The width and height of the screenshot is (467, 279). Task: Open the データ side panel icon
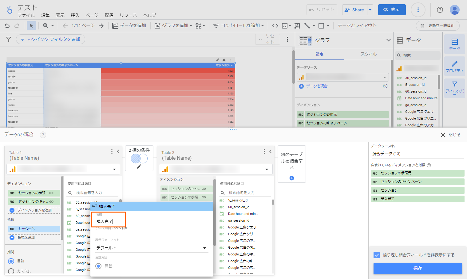tap(455, 44)
